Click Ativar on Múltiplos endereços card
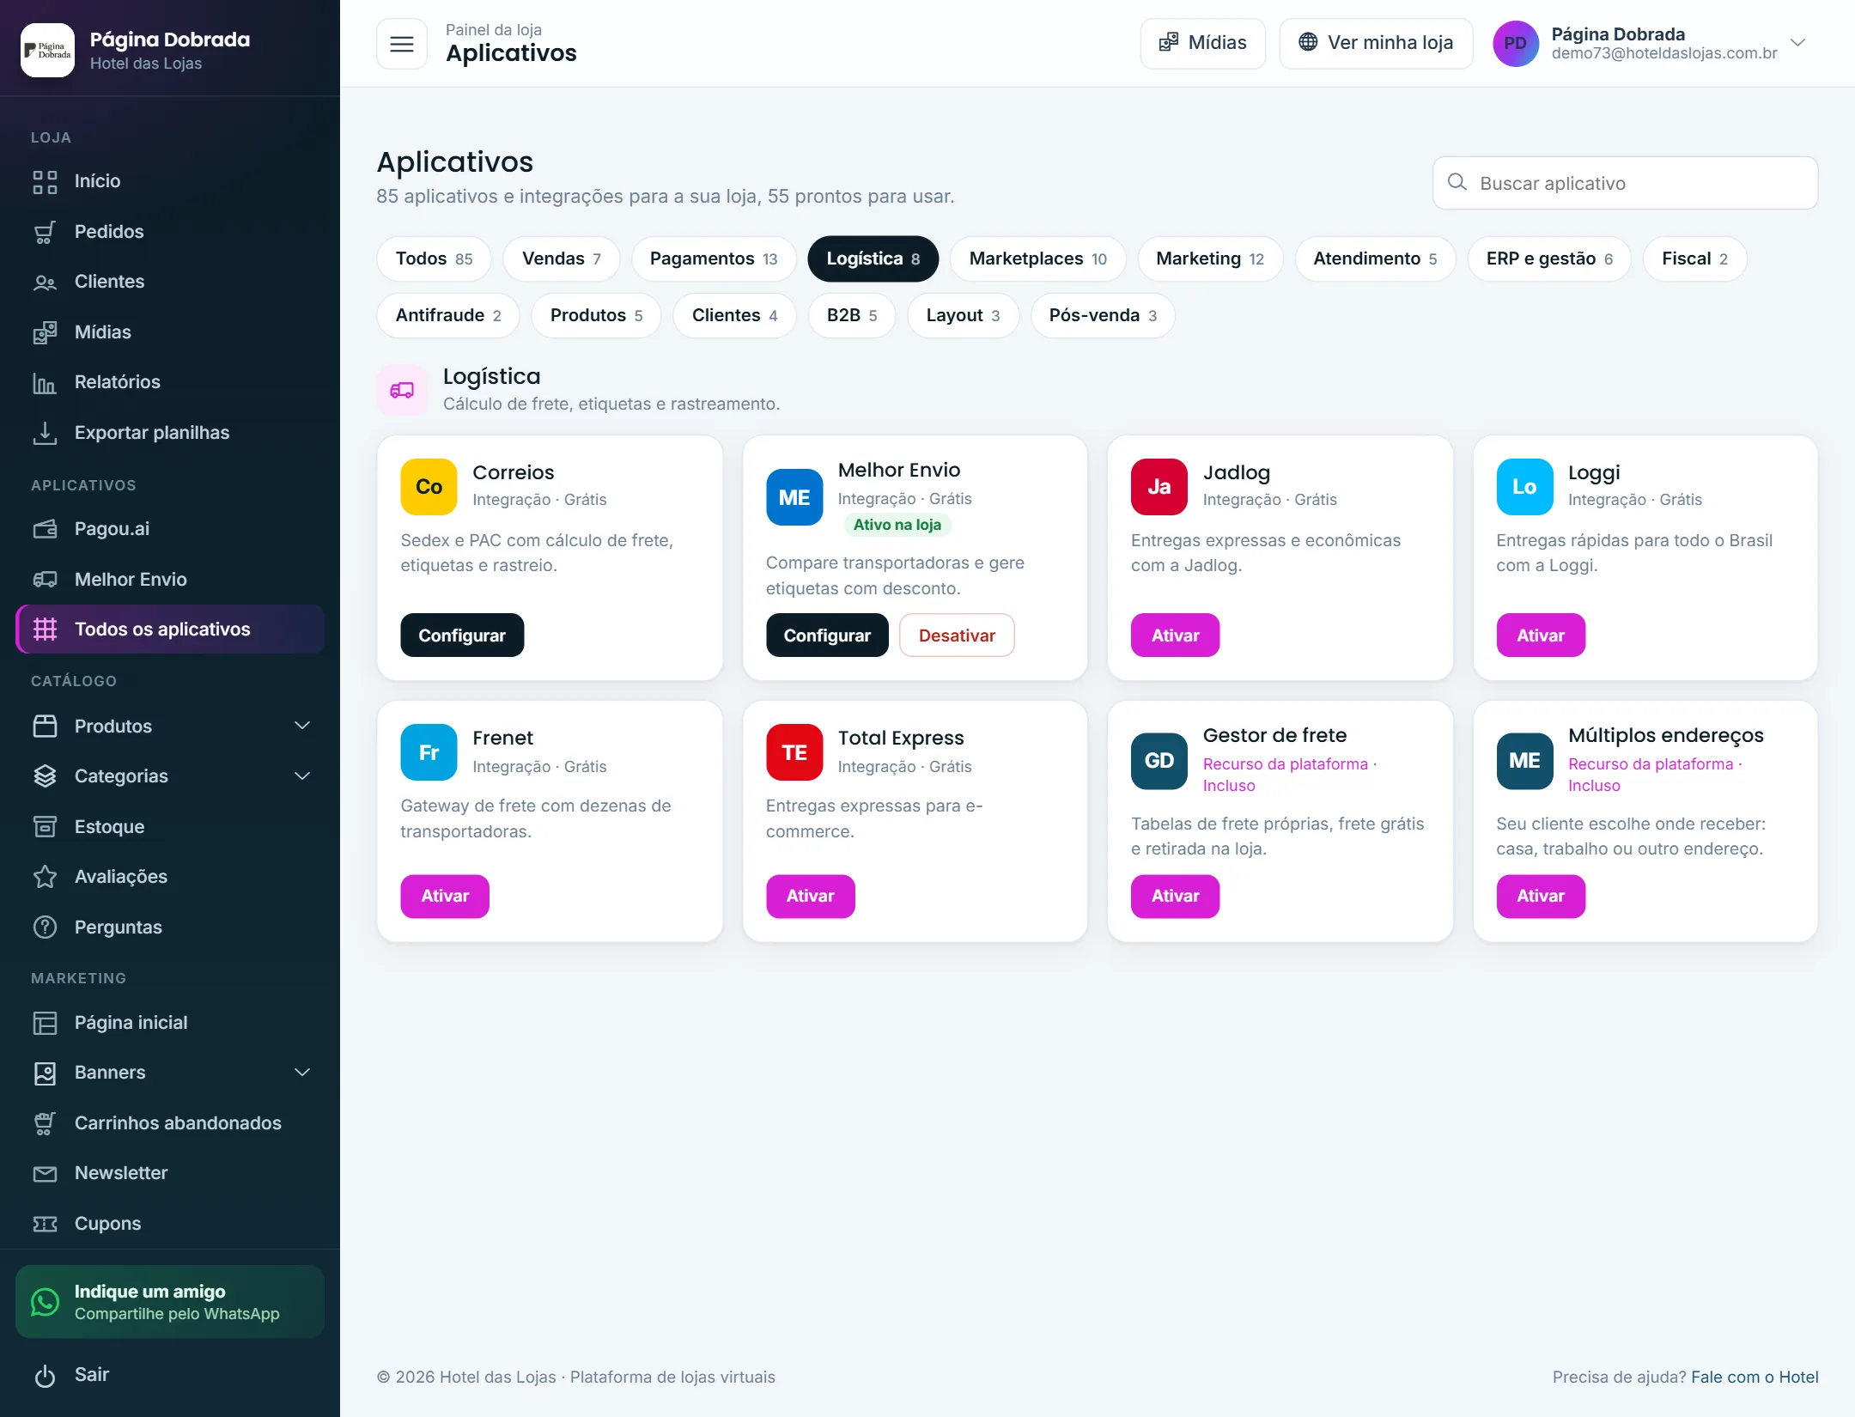 1541,897
